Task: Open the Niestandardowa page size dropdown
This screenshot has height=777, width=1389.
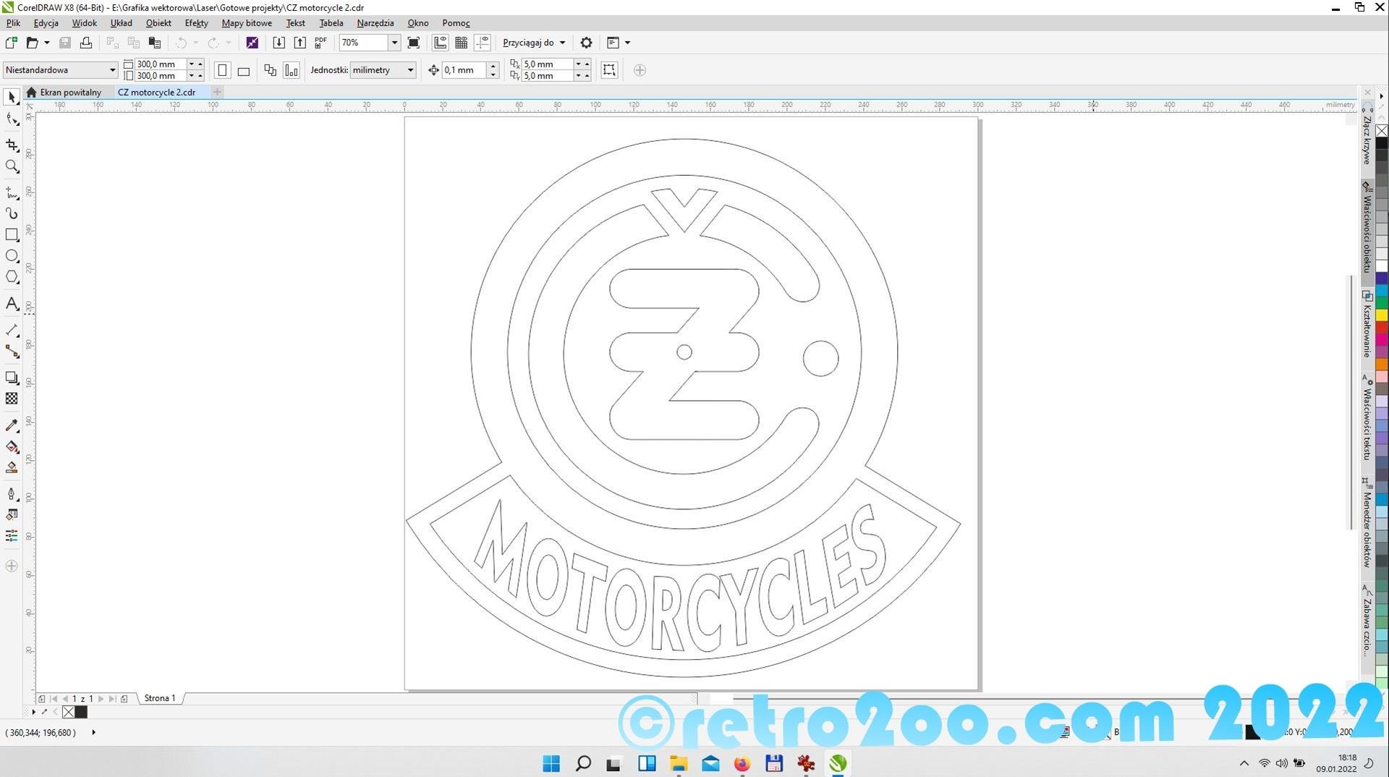Action: 112,70
